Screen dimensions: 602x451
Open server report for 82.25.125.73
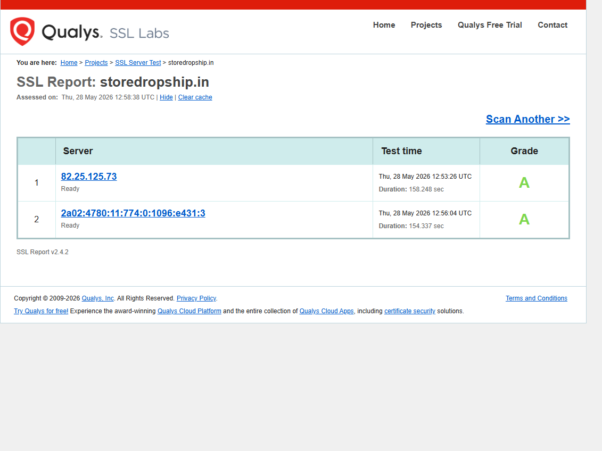click(89, 177)
